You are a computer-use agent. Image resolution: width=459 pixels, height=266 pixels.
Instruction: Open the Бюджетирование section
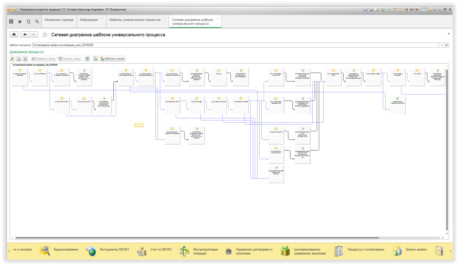pos(66,250)
